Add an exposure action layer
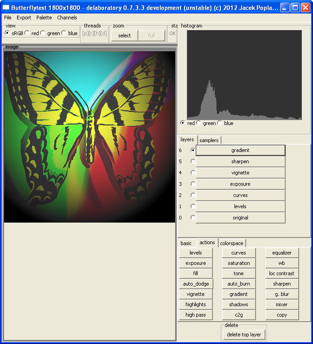 pyautogui.click(x=196, y=263)
